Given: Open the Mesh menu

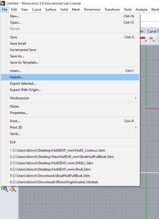Looking at the screenshot, I should (x=76, y=10).
